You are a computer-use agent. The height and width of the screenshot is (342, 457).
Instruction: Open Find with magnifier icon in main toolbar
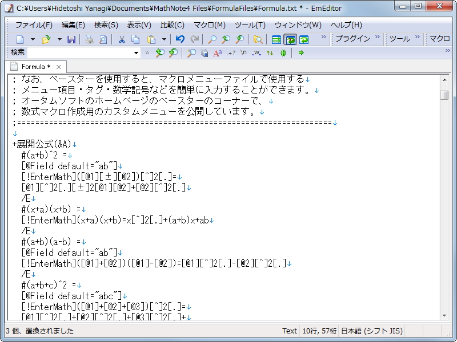(x=212, y=39)
